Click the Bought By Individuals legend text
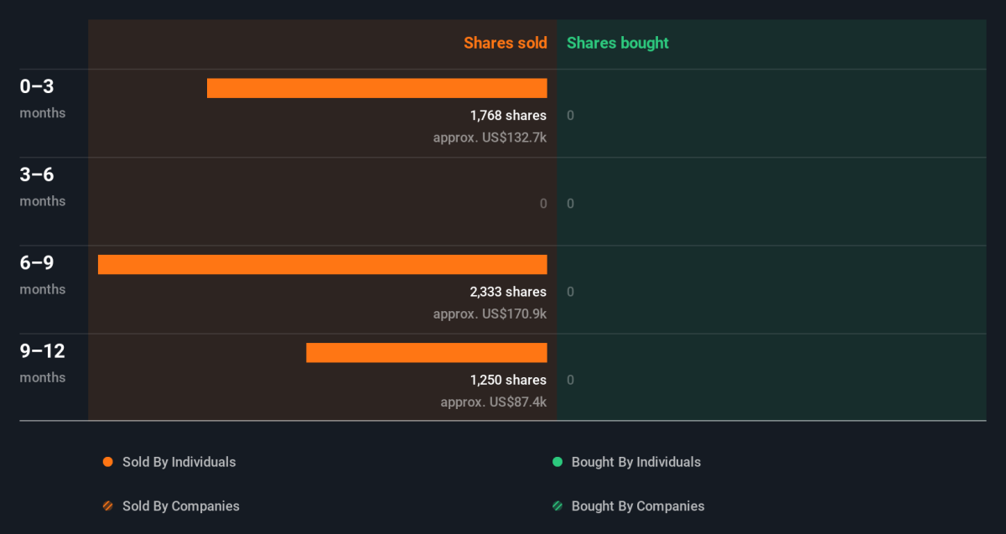Image resolution: width=1006 pixels, height=534 pixels. click(636, 462)
